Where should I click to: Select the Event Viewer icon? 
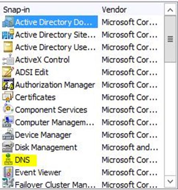(8, 172)
